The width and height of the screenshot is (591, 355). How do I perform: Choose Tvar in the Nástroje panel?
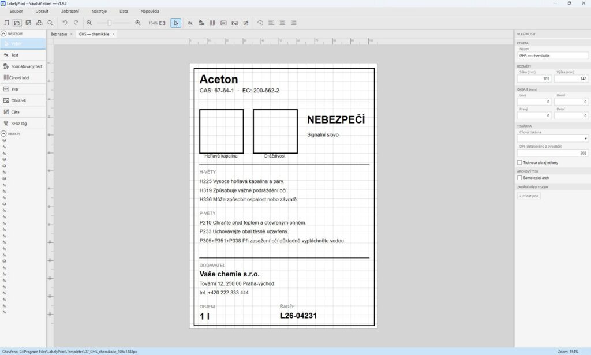(23, 89)
